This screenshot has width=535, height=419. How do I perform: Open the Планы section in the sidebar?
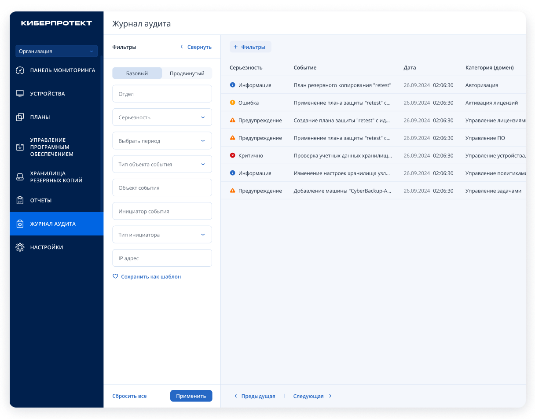[x=56, y=117]
